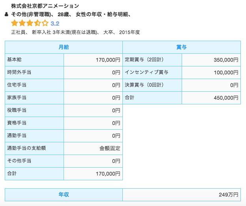Screen dimensions: 246x206
Task: Click the 0円 value for 通勤手当
Action: click(x=116, y=136)
